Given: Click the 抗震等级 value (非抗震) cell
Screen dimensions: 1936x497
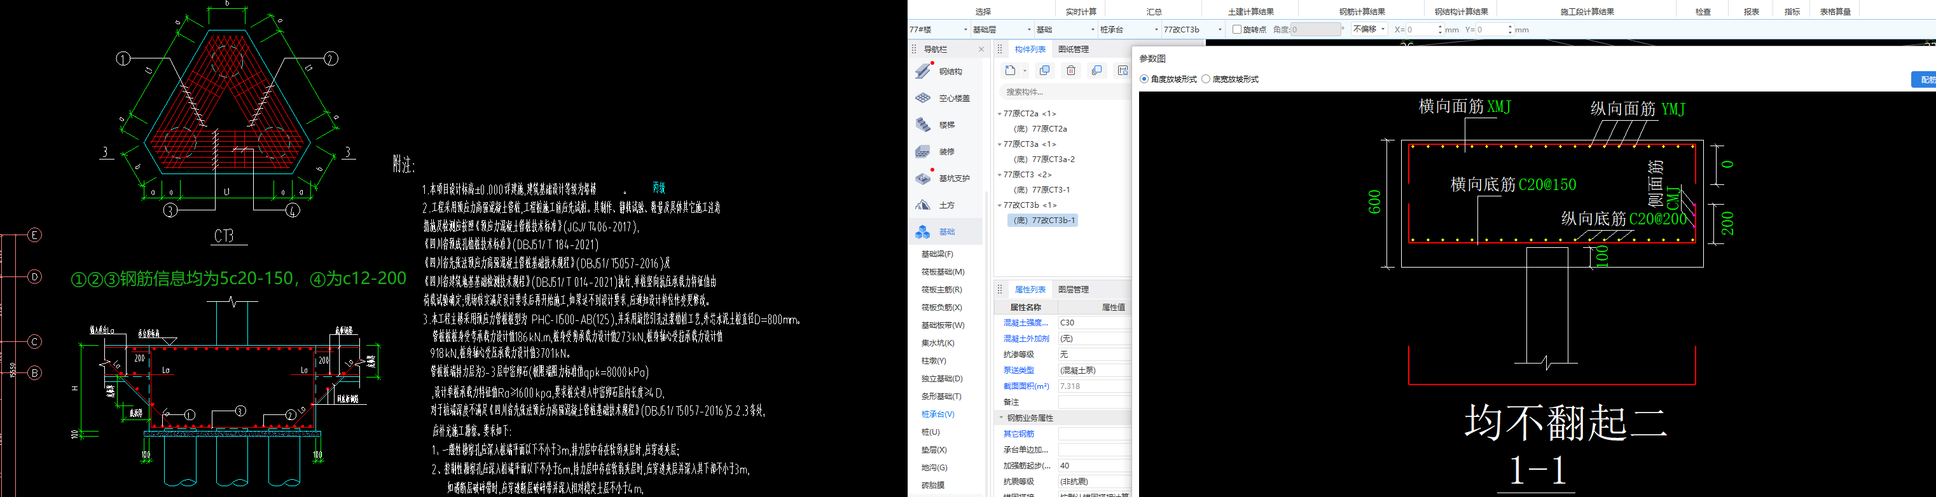Looking at the screenshot, I should point(1095,482).
